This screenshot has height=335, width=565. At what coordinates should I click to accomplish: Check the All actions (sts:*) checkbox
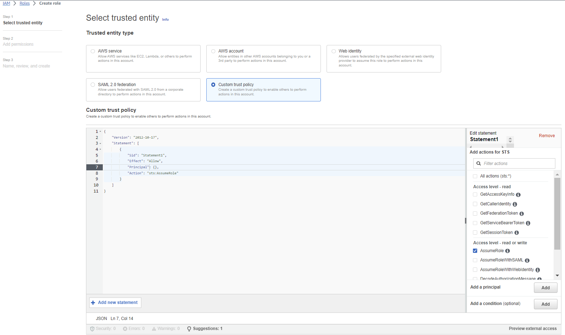point(475,176)
